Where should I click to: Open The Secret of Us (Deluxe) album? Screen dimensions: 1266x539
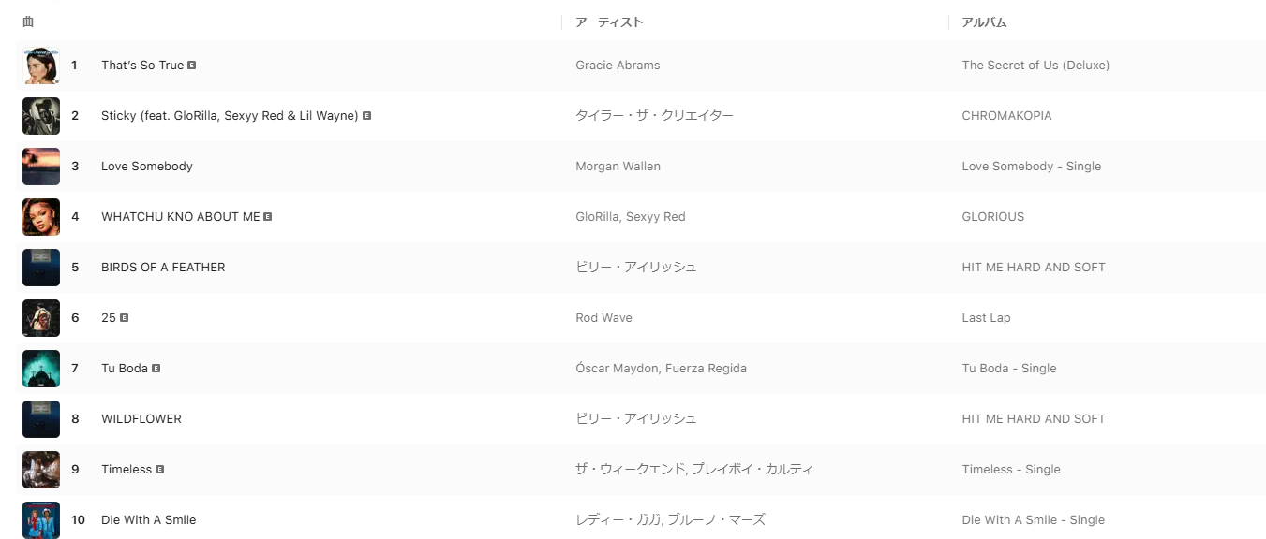pyautogui.click(x=1035, y=66)
